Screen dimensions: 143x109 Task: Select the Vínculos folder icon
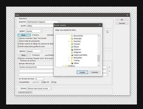tap(72, 44)
